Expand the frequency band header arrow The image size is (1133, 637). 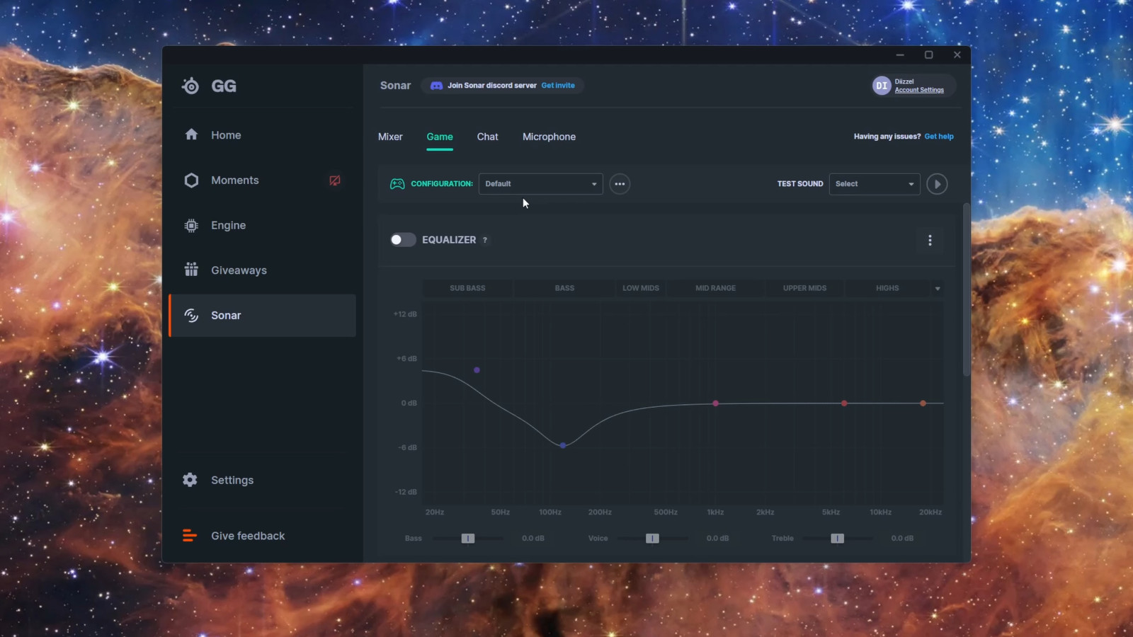click(938, 289)
